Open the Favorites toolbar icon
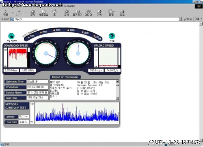 click(78, 13)
